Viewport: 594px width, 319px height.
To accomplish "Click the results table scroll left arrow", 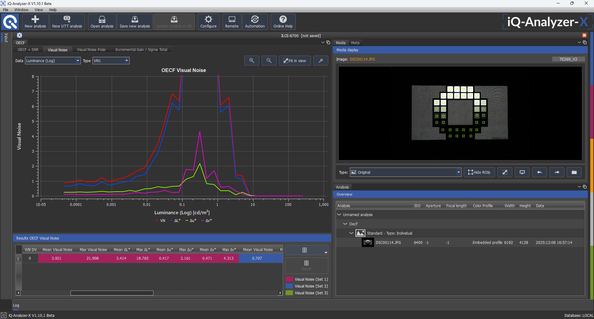I will (18, 293).
